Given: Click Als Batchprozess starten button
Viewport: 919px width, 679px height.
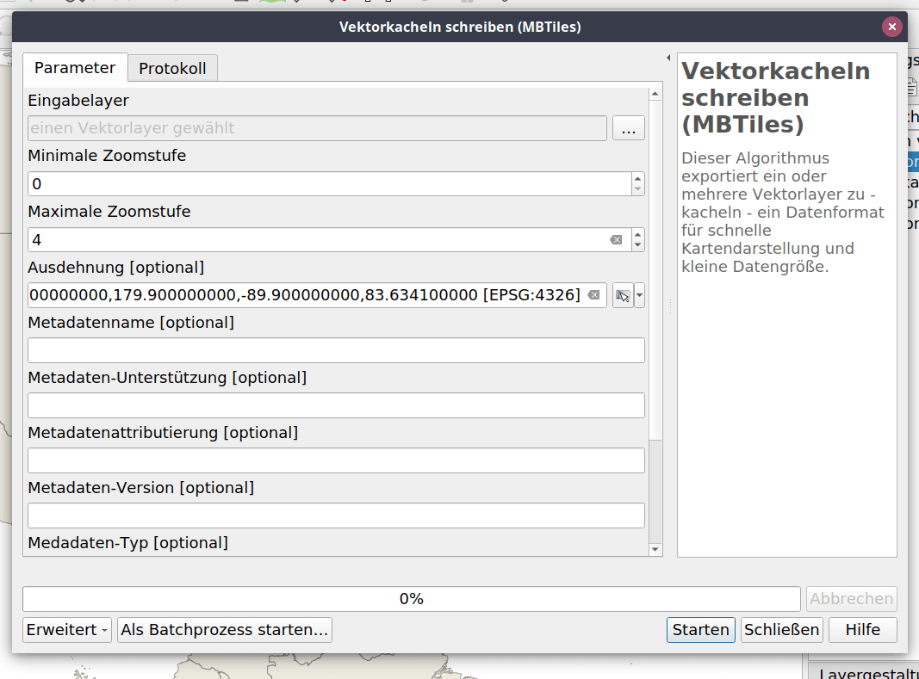Looking at the screenshot, I should (x=225, y=630).
